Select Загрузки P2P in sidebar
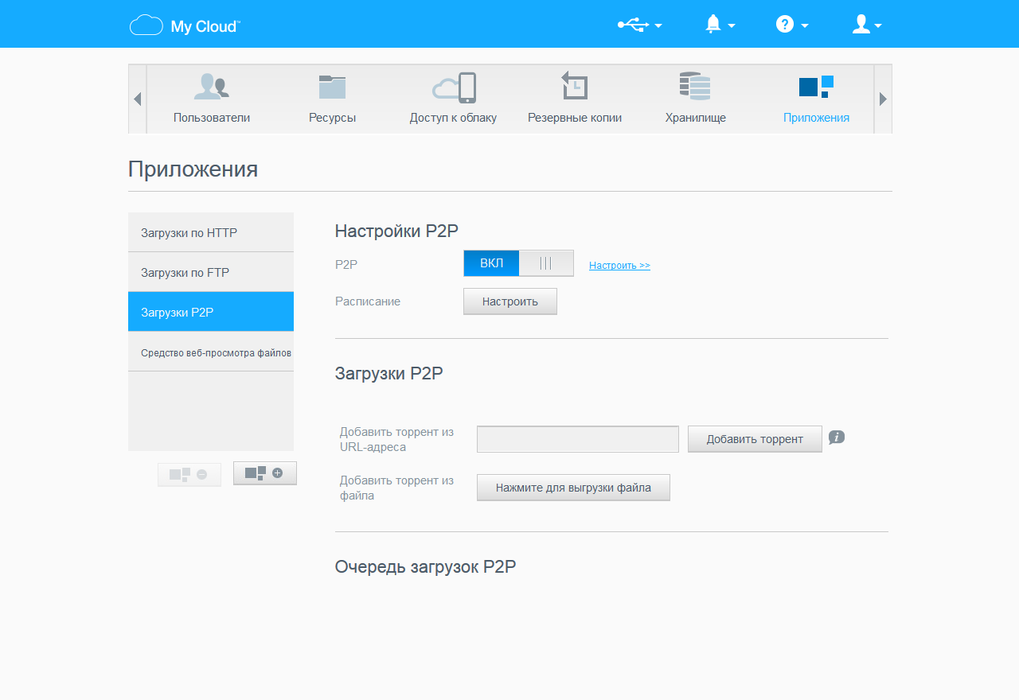Screen dimensions: 1019x700 (211, 312)
